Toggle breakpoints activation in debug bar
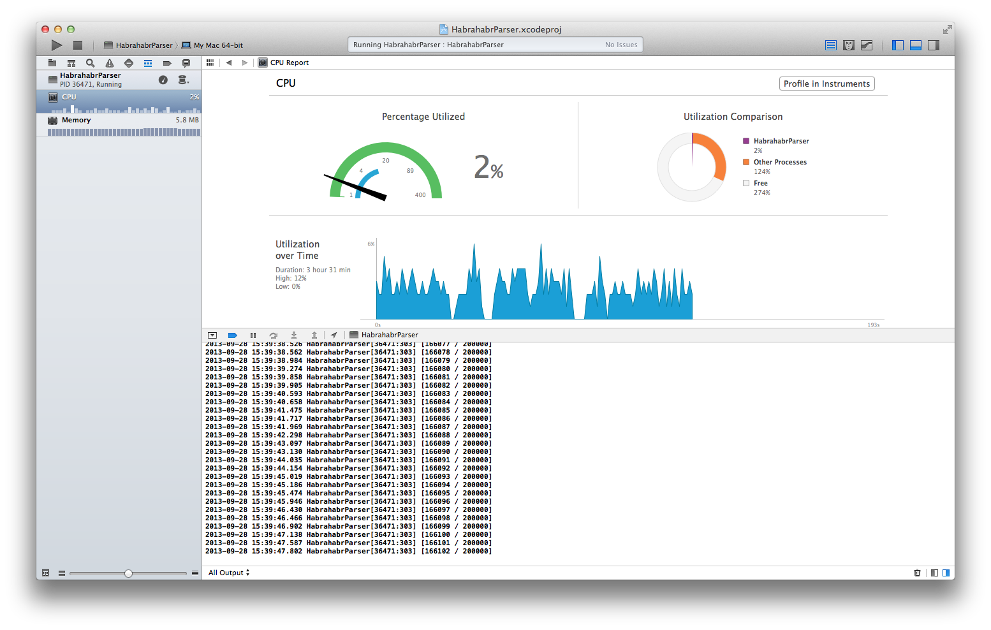The width and height of the screenshot is (991, 630). click(x=233, y=335)
